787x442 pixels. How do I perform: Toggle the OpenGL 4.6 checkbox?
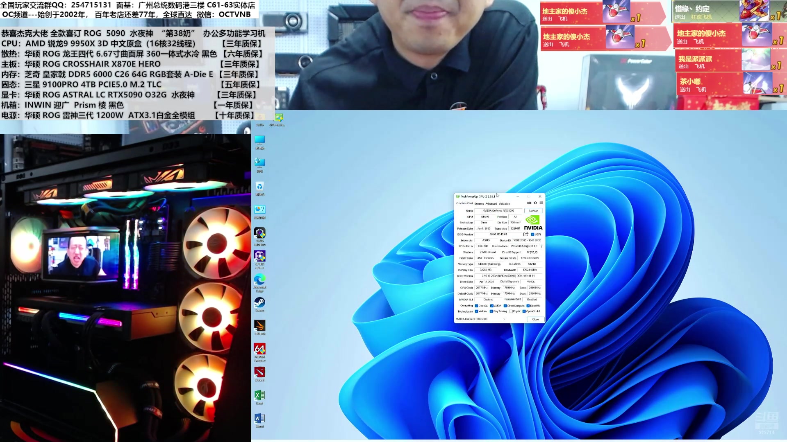pyautogui.click(x=524, y=311)
